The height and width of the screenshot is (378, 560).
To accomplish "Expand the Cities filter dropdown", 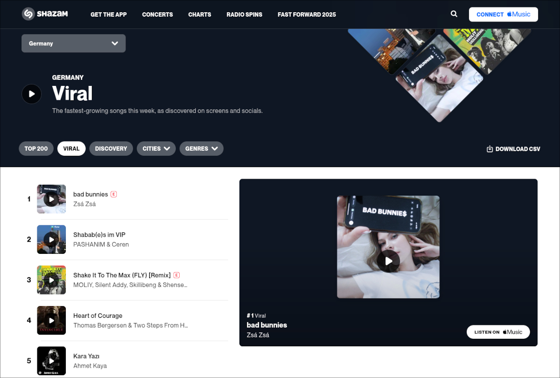I will click(x=156, y=148).
